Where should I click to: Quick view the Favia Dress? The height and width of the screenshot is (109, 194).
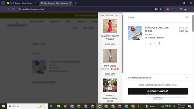(x=110, y=74)
